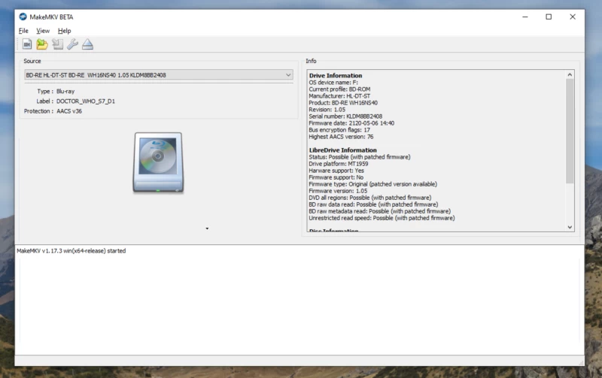Click the Info panel scrollbar up arrow
This screenshot has height=378, width=602.
click(570, 75)
